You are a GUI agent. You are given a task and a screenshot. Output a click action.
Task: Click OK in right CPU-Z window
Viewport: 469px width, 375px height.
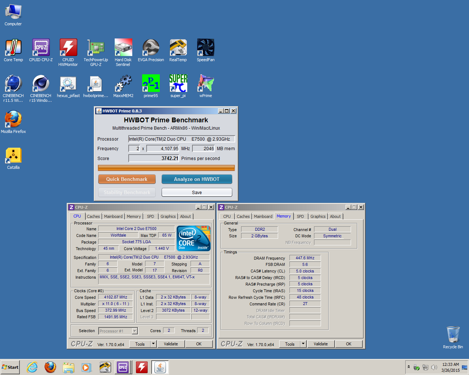pos(349,344)
